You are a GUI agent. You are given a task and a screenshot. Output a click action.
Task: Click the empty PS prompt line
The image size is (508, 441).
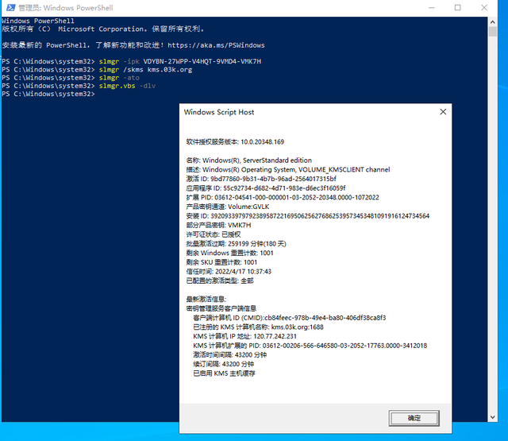(48, 94)
